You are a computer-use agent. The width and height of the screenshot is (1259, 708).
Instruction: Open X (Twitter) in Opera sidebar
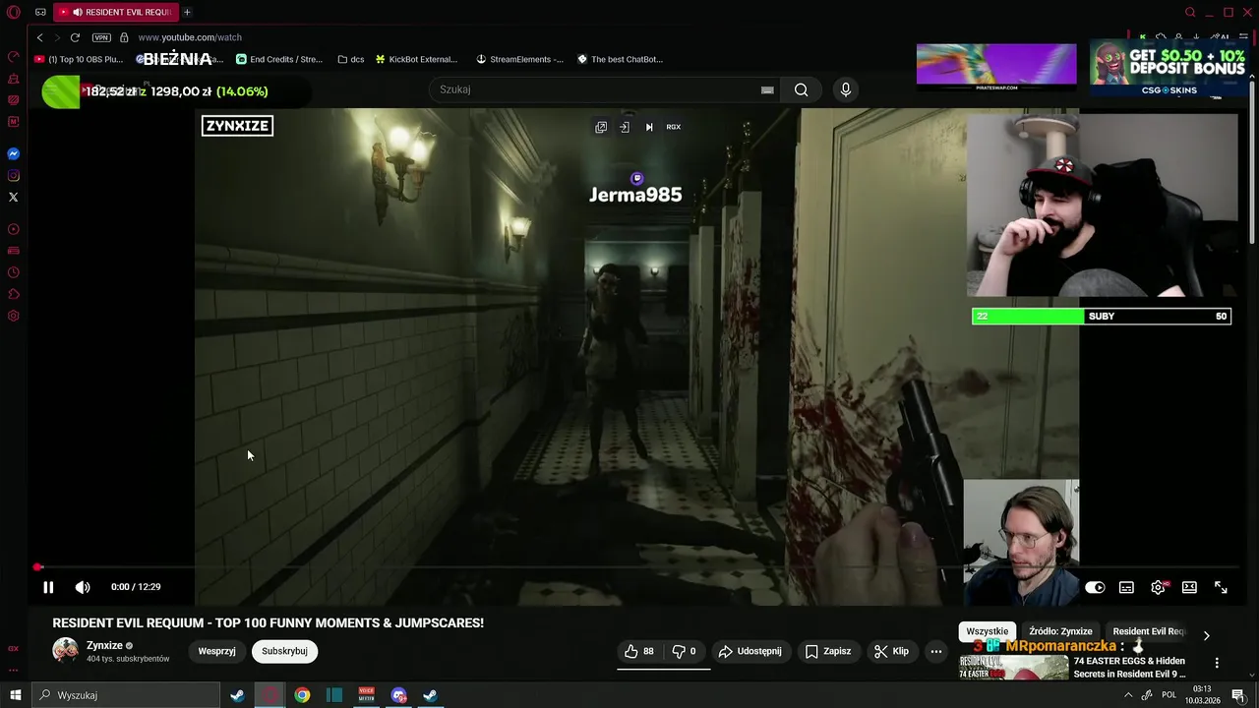click(14, 198)
